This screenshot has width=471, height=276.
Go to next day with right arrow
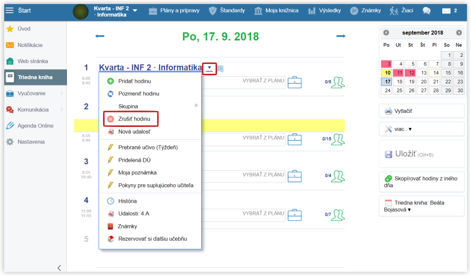pos(341,36)
